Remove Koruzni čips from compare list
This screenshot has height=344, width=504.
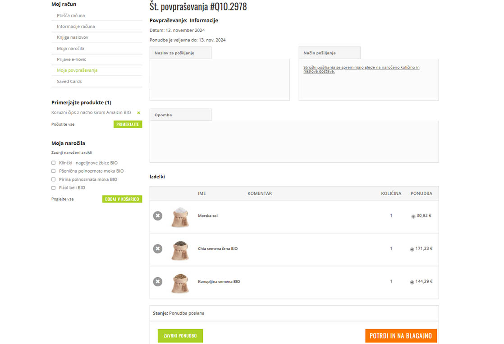139,113
